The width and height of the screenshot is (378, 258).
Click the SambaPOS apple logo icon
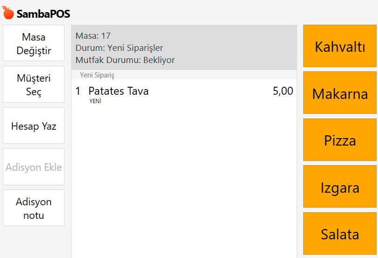click(x=8, y=13)
